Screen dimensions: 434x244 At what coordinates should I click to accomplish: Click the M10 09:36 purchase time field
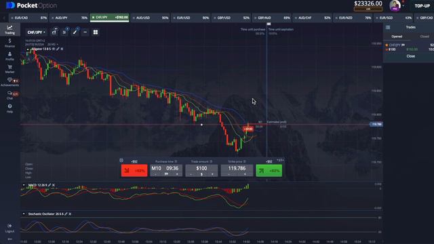coord(166,169)
